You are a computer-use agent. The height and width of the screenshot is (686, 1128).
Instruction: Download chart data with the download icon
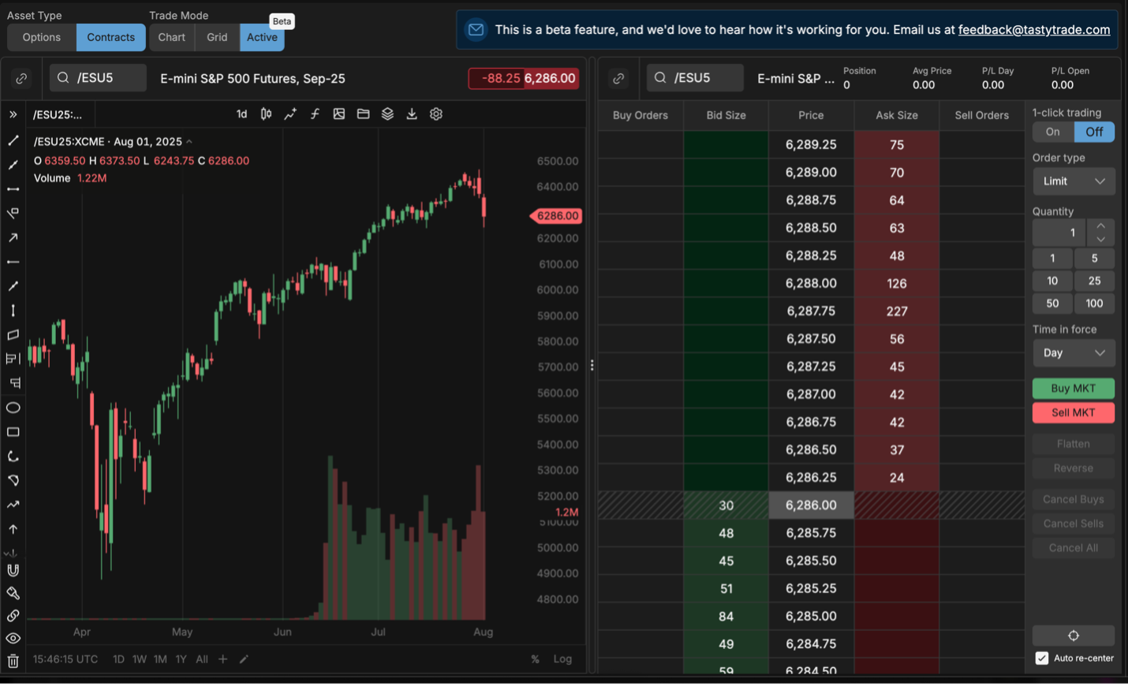[411, 114]
